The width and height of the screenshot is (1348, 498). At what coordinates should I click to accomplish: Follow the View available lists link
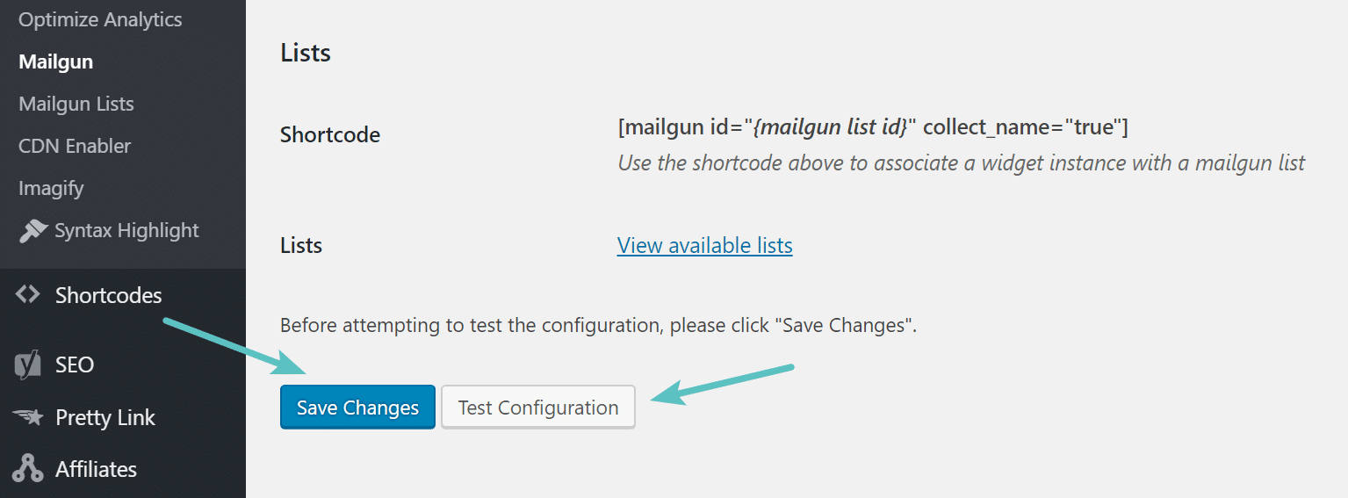(x=704, y=245)
